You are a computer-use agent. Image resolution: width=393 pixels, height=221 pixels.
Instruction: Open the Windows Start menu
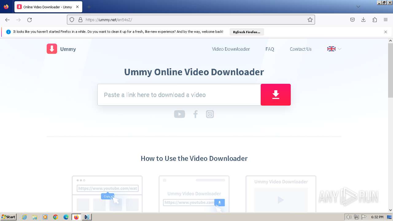(8, 217)
